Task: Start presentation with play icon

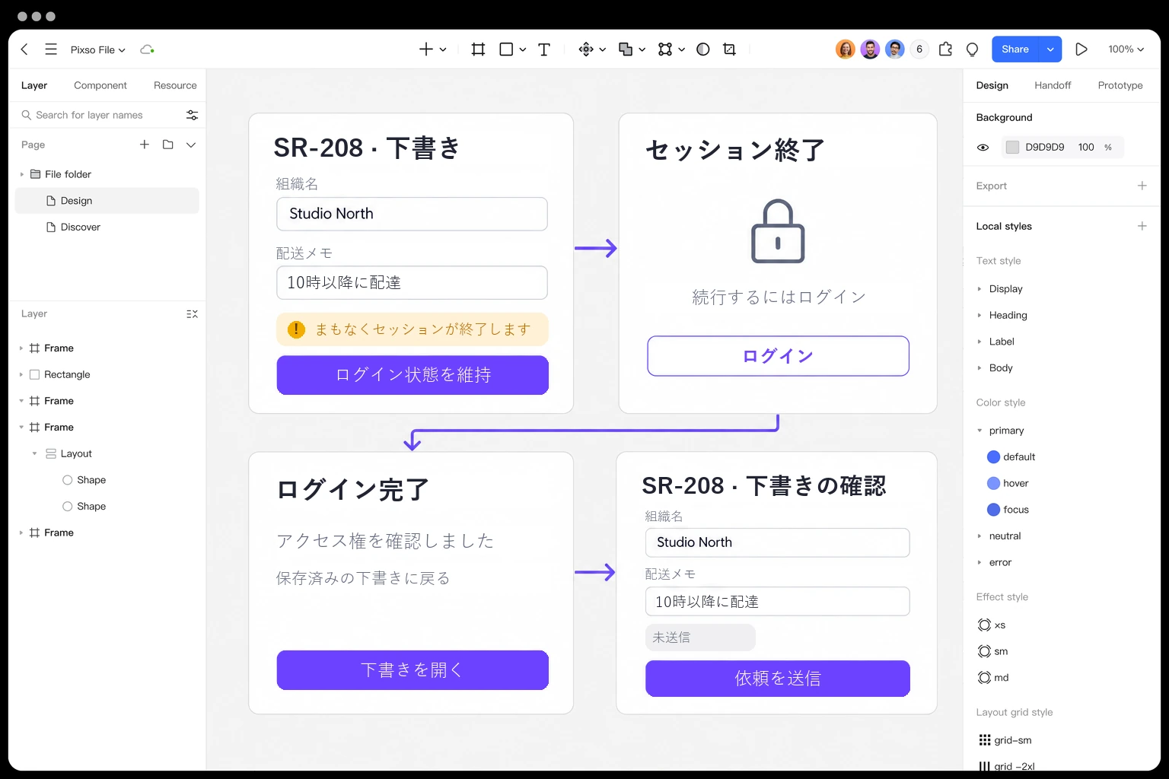Action: pos(1081,49)
